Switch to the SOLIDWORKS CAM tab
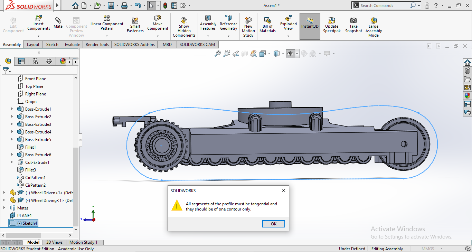Image resolution: width=472 pixels, height=252 pixels. coord(197,44)
